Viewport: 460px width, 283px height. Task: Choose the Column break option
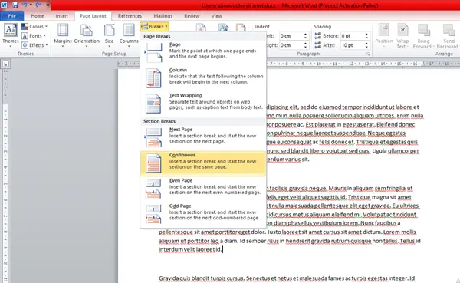(x=203, y=77)
